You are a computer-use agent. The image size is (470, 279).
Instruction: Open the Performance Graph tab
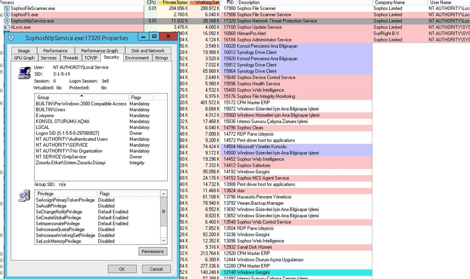click(100, 51)
